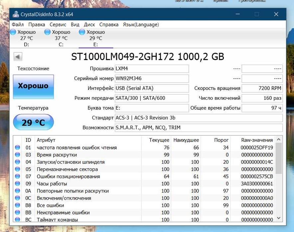Image resolution: width=294 pixels, height=232 pixels.
Task: Select the D: disk status circle icon
Action: pos(13,32)
